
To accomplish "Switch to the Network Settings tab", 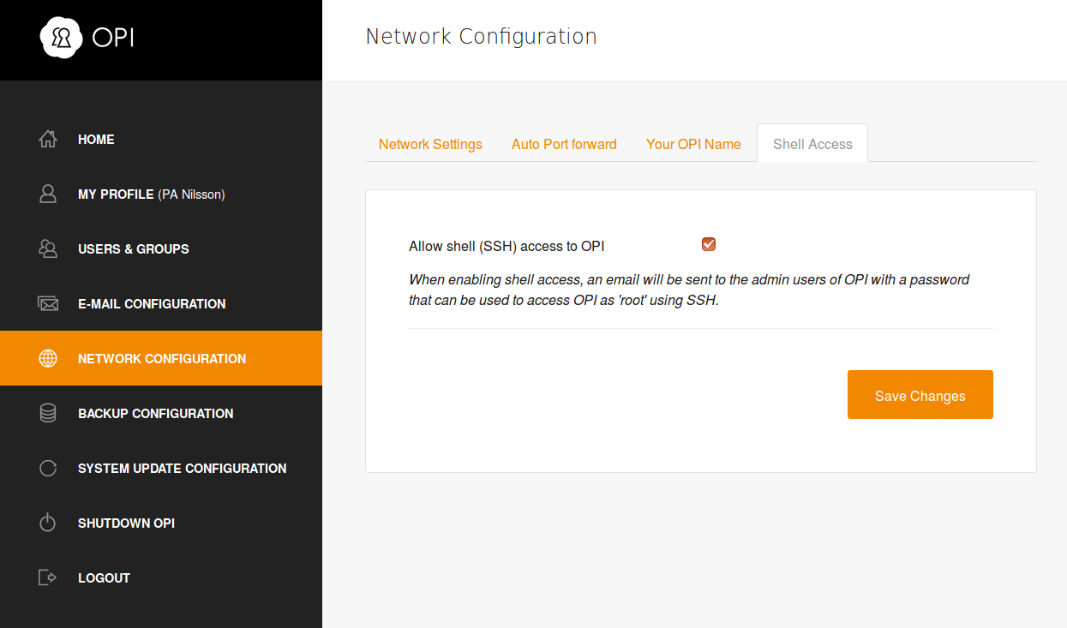I will click(430, 144).
